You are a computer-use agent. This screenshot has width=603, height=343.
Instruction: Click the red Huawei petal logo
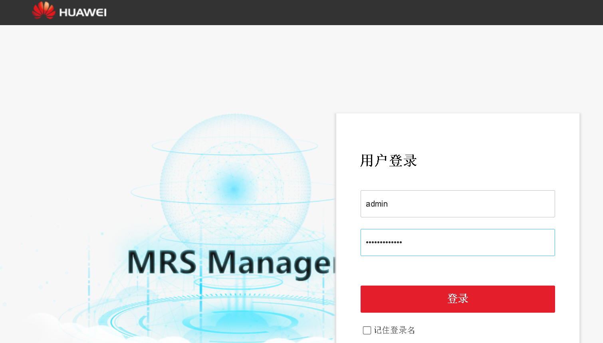coord(44,11)
